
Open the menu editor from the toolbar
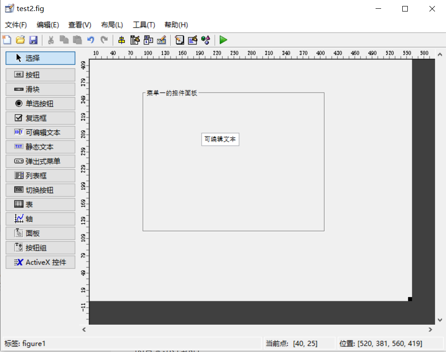pos(135,40)
